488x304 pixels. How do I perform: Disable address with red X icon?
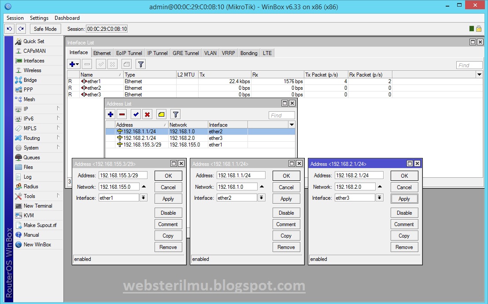click(147, 114)
